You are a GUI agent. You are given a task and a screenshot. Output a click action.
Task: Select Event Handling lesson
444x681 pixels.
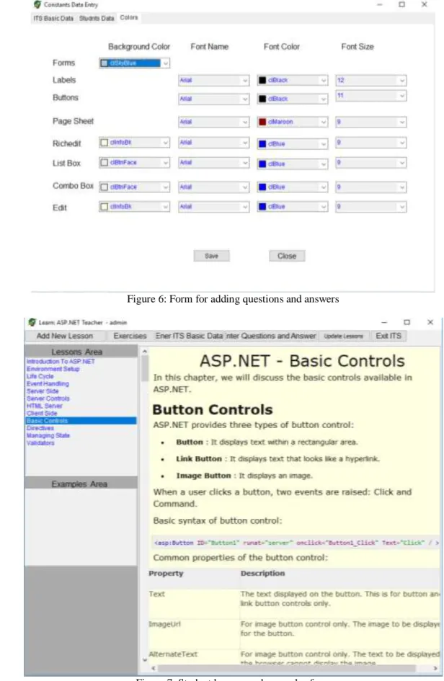point(48,383)
